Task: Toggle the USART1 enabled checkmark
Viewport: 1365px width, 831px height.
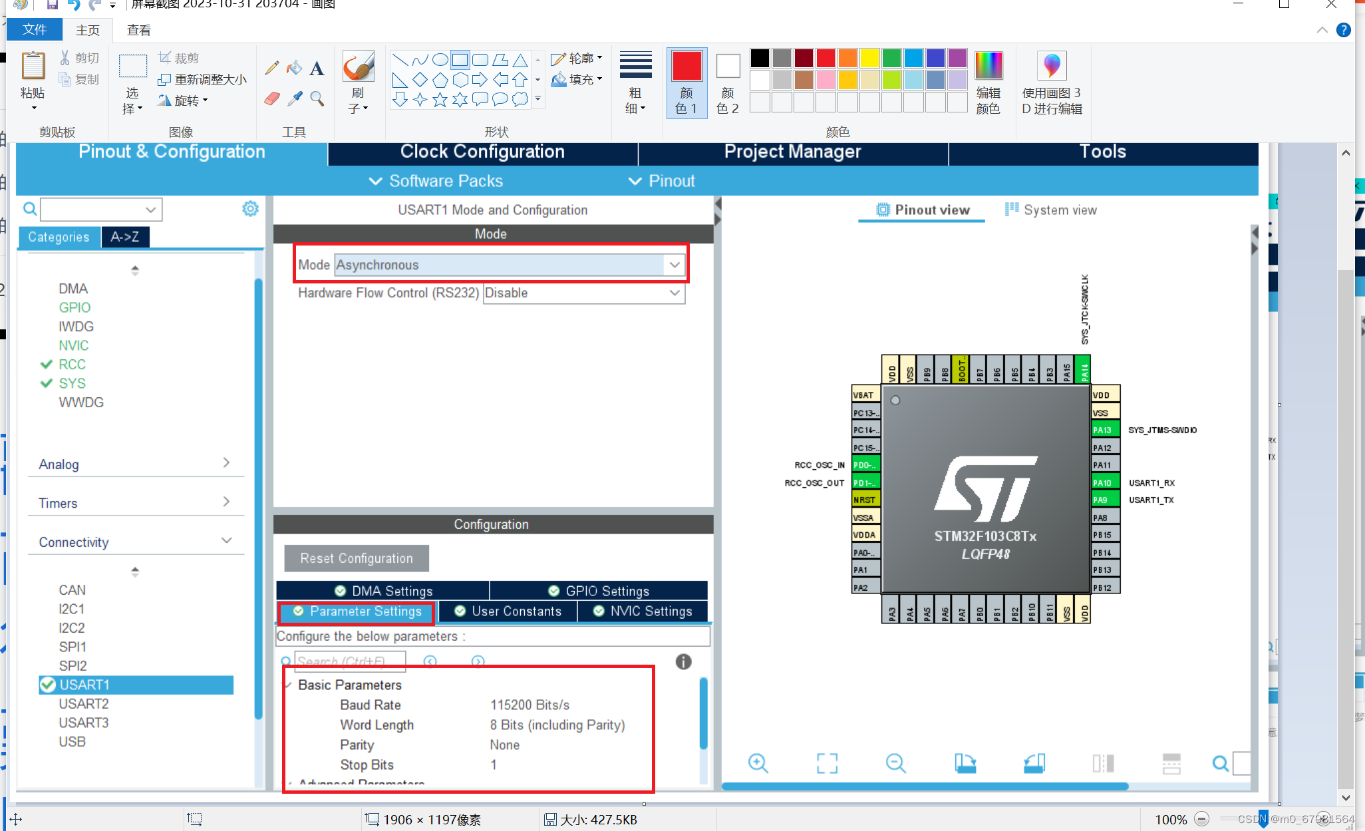Action: pyautogui.click(x=48, y=685)
